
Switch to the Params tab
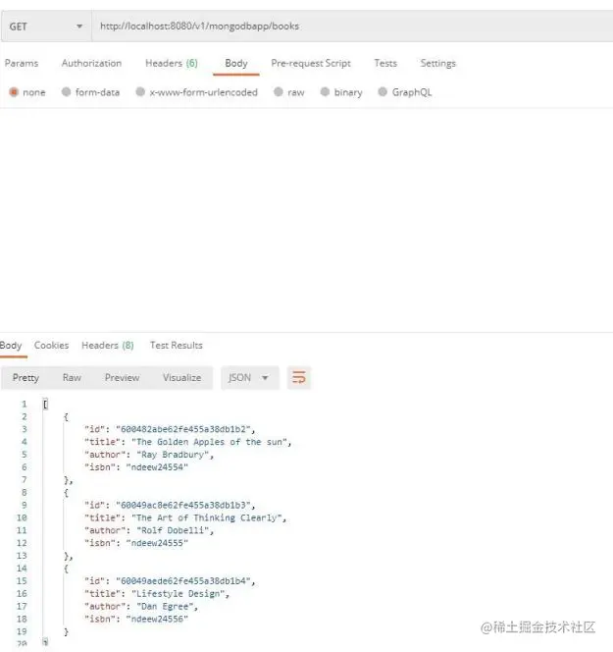point(22,63)
